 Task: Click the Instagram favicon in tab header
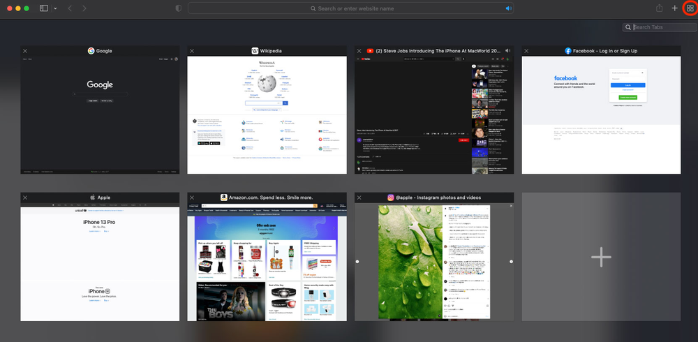click(x=390, y=198)
